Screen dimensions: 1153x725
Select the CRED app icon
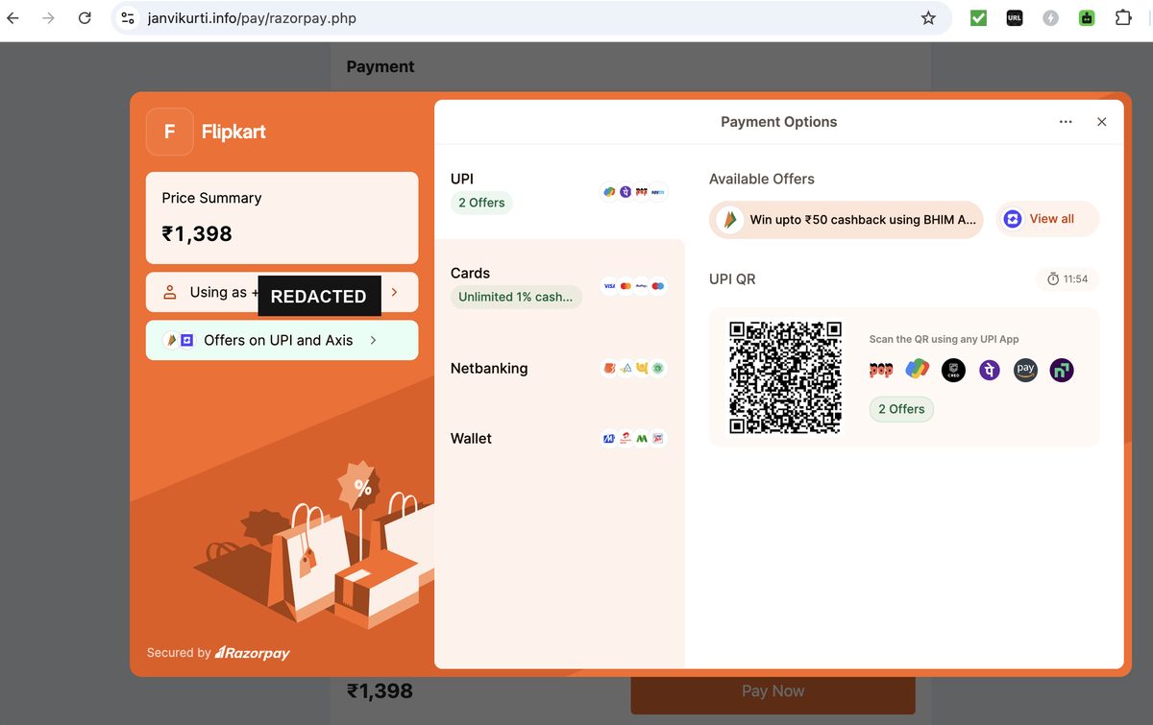(x=953, y=370)
